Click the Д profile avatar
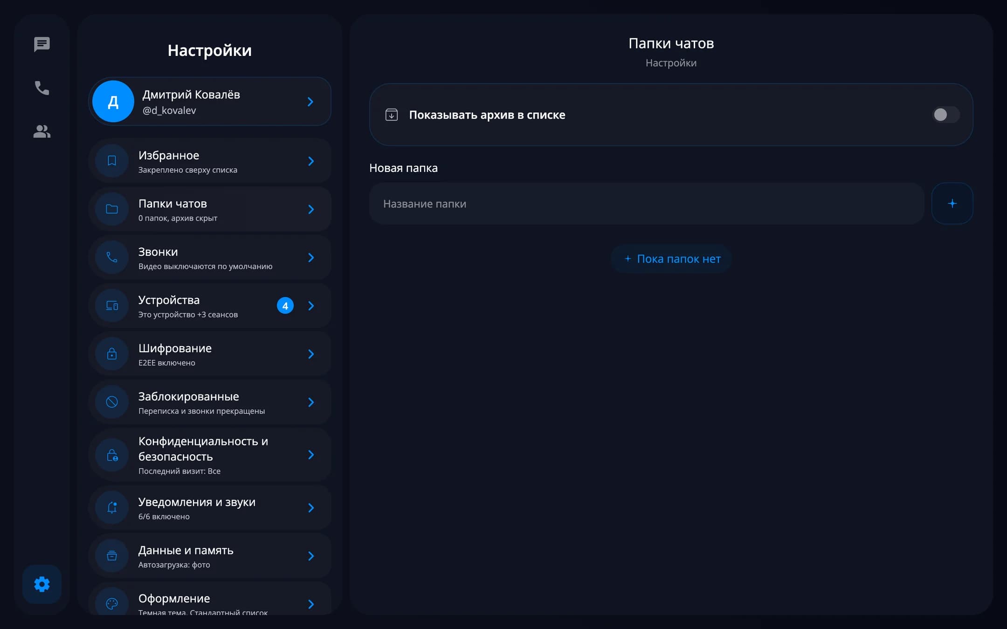1007x629 pixels. pos(113,102)
